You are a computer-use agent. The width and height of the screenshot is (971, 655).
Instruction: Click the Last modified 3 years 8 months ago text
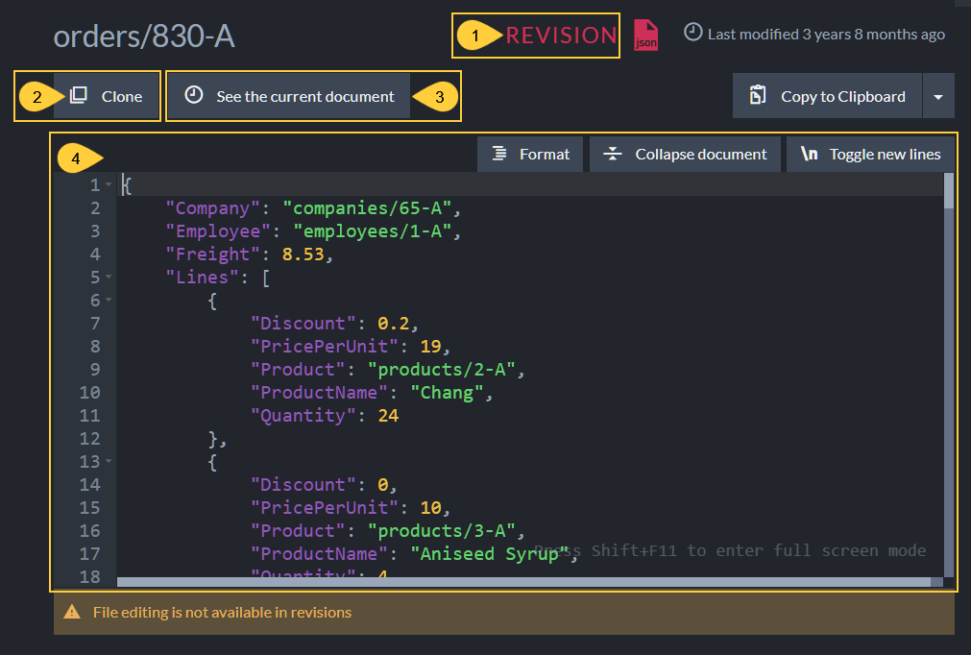tap(826, 34)
